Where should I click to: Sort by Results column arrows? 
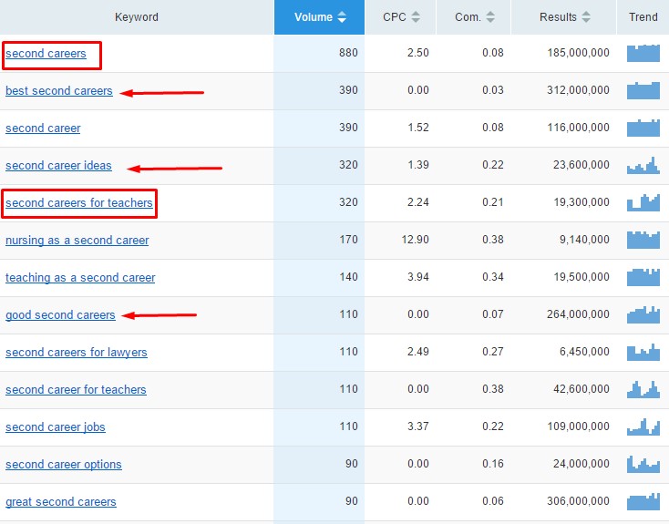coord(586,17)
